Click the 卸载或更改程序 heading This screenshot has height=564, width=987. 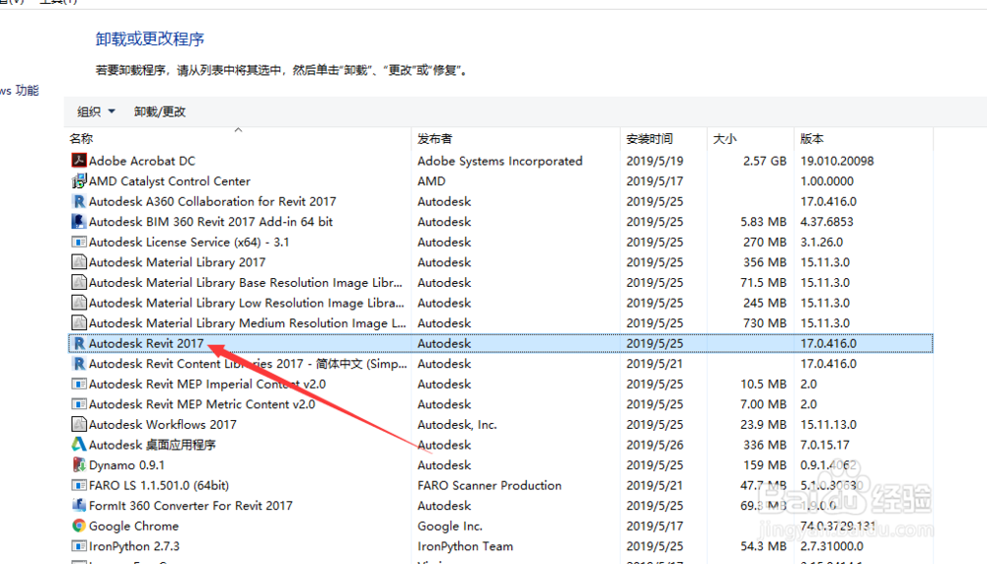pos(150,39)
